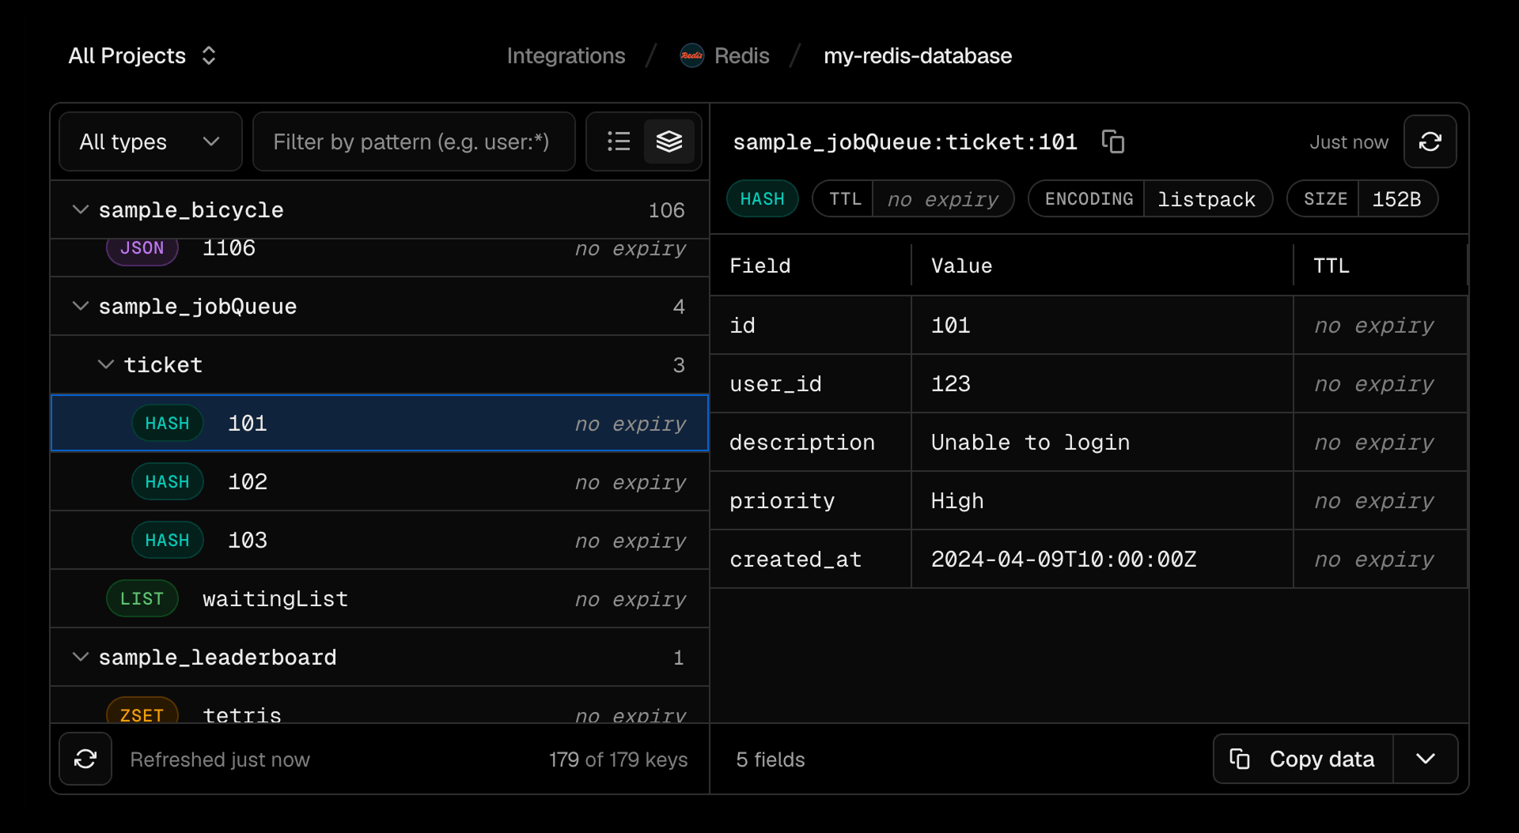Click the '5 fields' label
Viewport: 1519px width, 833px height.
[x=771, y=759]
